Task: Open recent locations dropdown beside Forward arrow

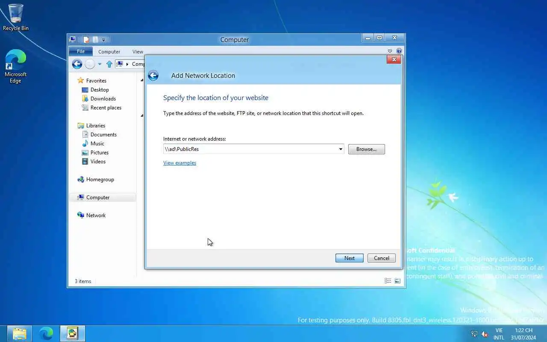Action: click(x=100, y=64)
